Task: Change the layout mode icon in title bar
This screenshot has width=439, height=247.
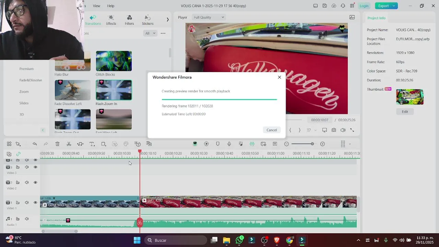Action: pyautogui.click(x=316, y=6)
